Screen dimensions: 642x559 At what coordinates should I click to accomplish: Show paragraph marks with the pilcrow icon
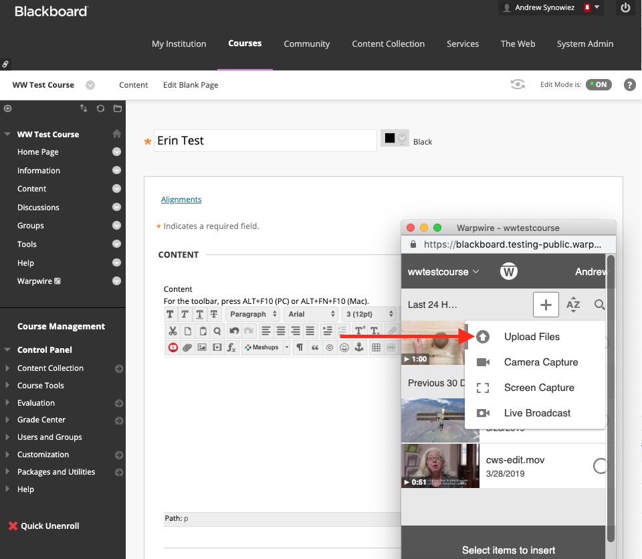[300, 347]
